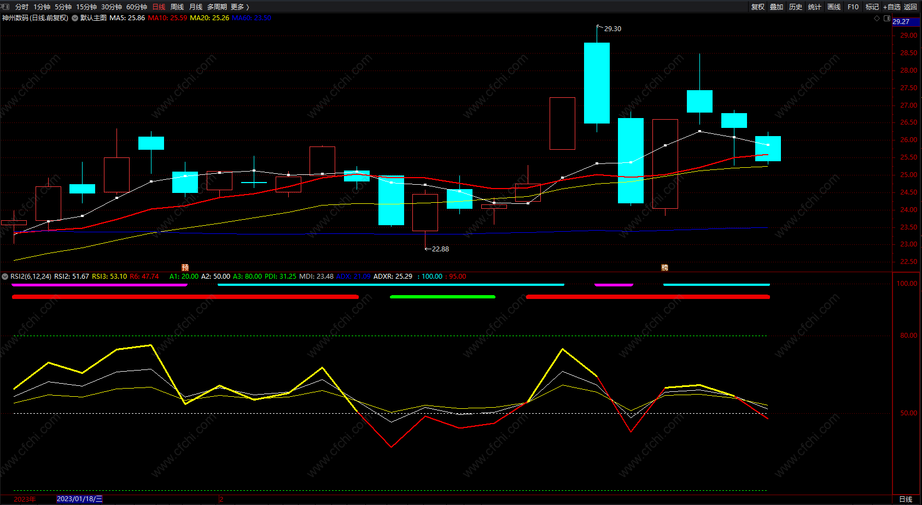The width and height of the screenshot is (922, 505).
Task: Click the PDI: 31.25 readout
Action: click(x=281, y=277)
